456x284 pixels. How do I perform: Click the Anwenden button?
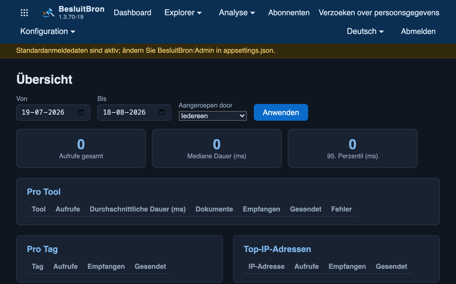coord(281,112)
